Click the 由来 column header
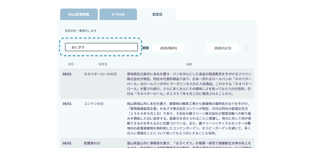The width and height of the screenshot is (314, 148). pyautogui.click(x=189, y=64)
